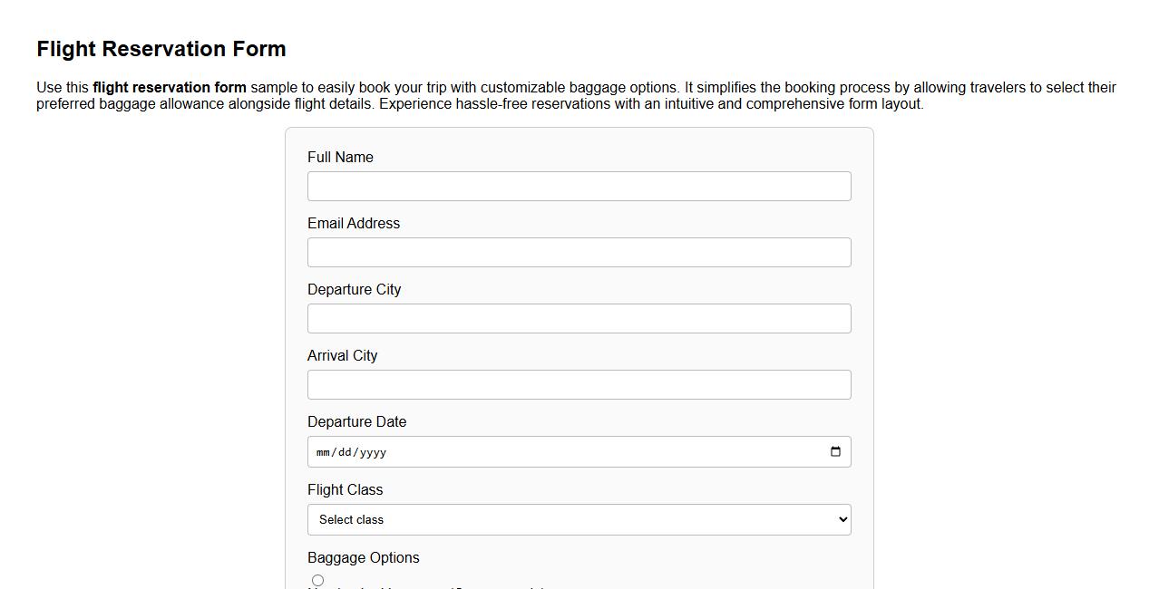Click the Email Address input box
The height and width of the screenshot is (589, 1159).
(579, 252)
